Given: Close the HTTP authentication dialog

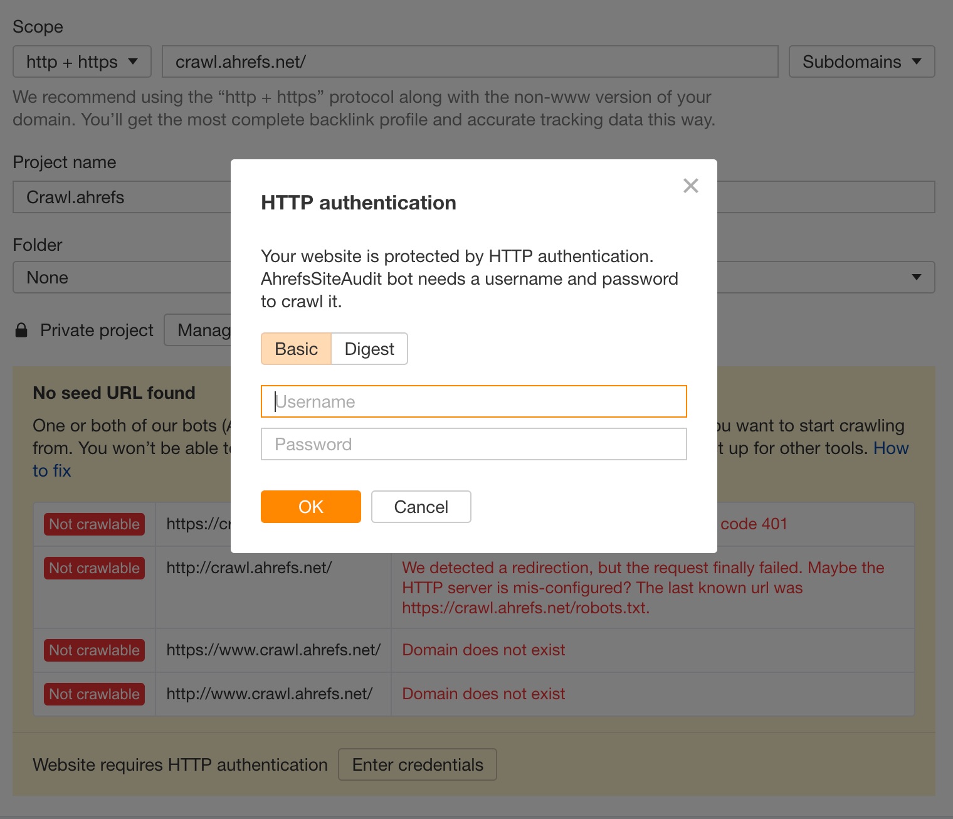Looking at the screenshot, I should point(690,186).
